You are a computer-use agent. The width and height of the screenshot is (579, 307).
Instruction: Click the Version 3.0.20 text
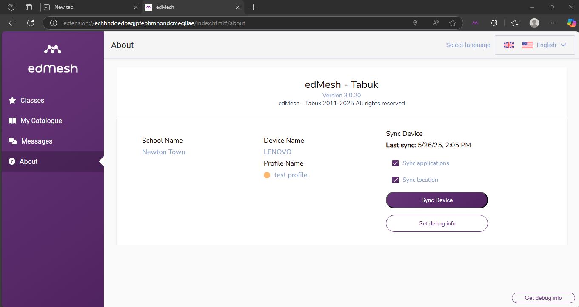[342, 95]
